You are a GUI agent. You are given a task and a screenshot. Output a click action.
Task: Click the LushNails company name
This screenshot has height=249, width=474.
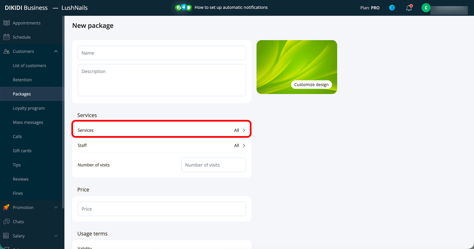[74, 8]
